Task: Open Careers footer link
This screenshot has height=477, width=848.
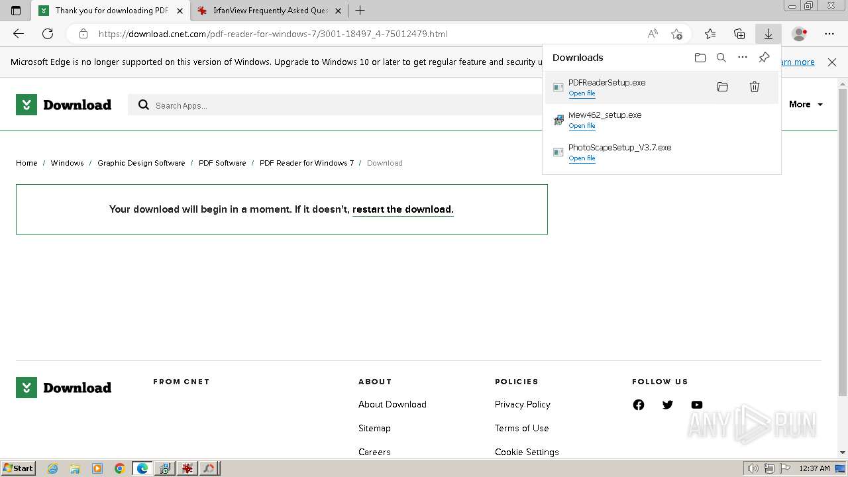Action: 374,452
